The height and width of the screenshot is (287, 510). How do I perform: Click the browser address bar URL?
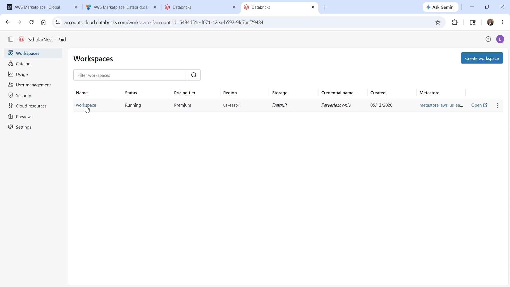point(164,23)
